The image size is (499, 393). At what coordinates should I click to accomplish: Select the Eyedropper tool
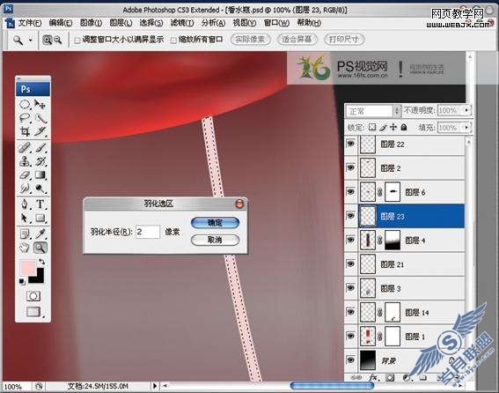click(x=40, y=234)
